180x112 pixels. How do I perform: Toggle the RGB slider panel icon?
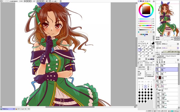point(141,1)
